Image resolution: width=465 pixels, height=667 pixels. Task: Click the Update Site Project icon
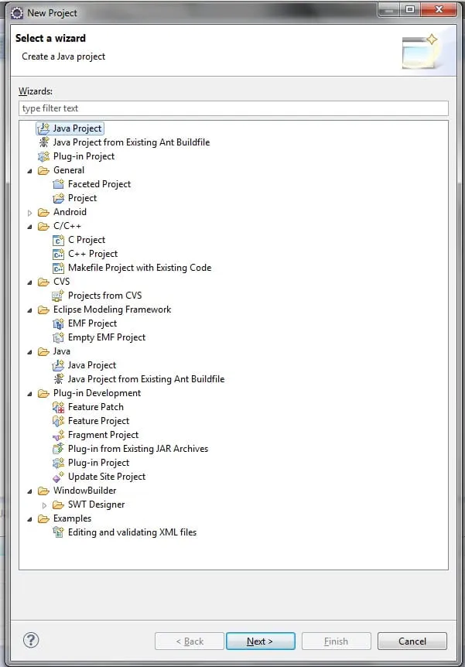[x=58, y=477]
